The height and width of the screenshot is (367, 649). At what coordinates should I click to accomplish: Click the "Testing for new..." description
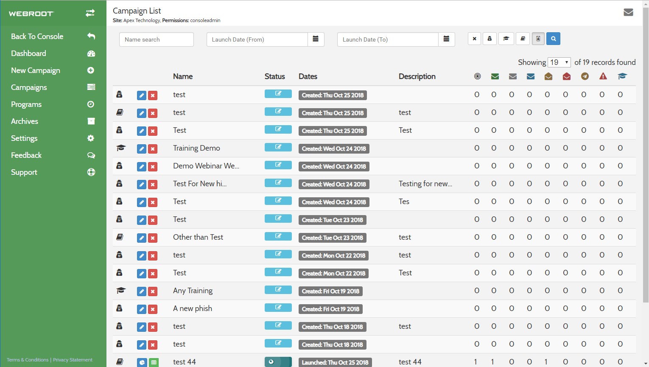coord(425,184)
